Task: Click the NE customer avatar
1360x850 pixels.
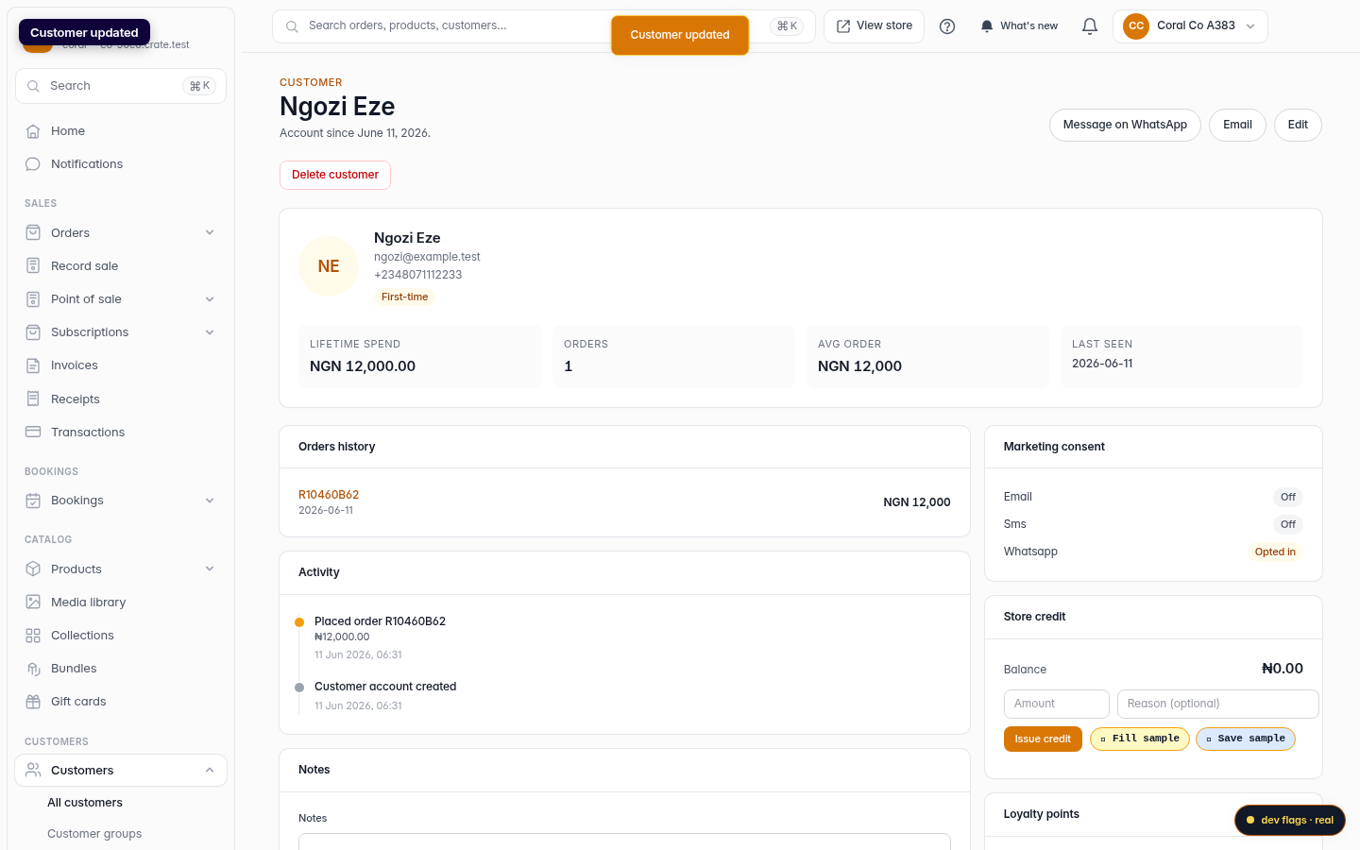Action: [x=329, y=266]
